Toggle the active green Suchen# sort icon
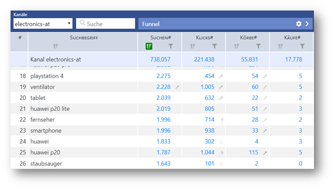 pyautogui.click(x=149, y=46)
